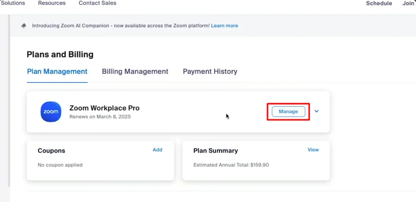Screen dimensions: 416x202
Task: Switch to the Billing Management tab
Action: coord(135,71)
